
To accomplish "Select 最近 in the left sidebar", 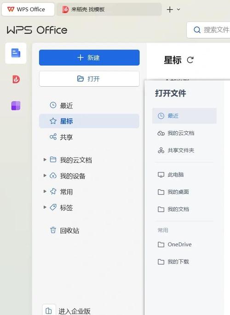I will tap(89, 105).
